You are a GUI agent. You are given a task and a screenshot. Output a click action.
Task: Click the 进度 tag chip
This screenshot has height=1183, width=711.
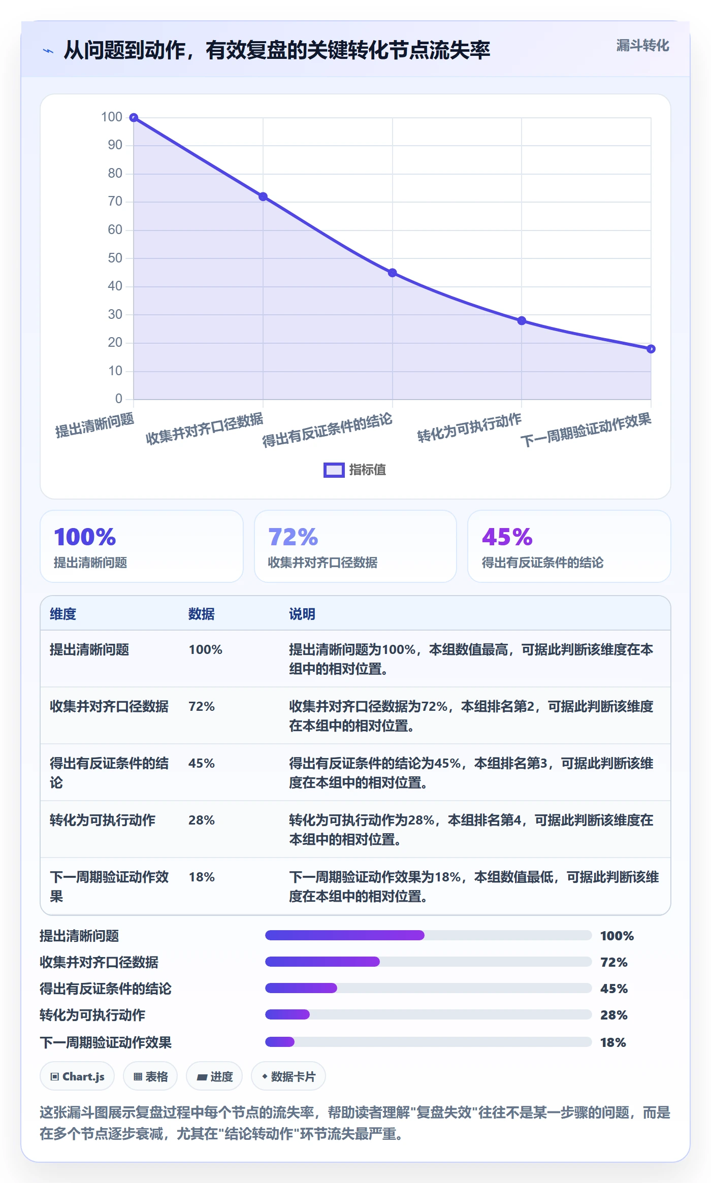214,1076
